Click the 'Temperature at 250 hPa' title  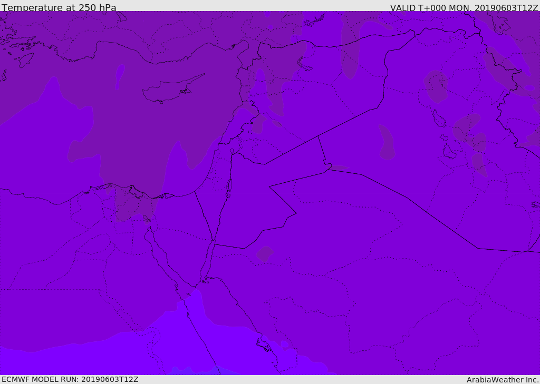pyautogui.click(x=59, y=7)
